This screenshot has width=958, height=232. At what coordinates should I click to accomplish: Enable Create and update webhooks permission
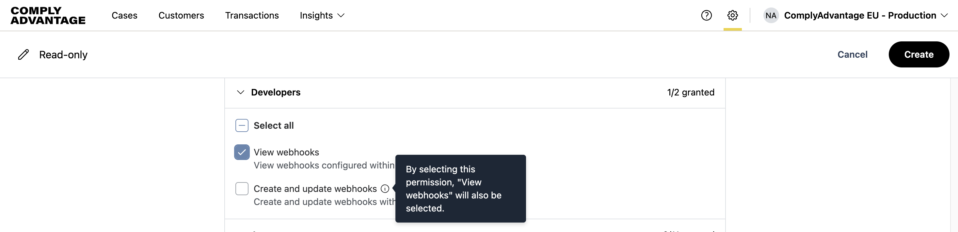pyautogui.click(x=242, y=189)
